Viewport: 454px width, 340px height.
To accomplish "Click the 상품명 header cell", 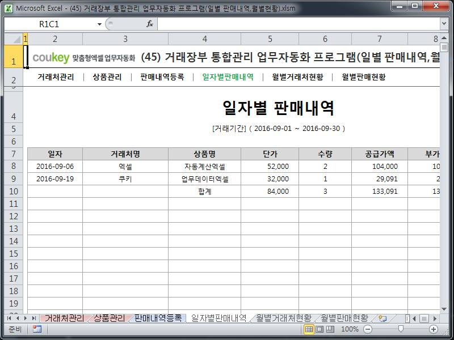I will [205, 154].
